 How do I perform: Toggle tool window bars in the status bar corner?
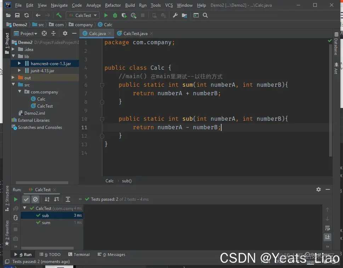tap(7, 261)
